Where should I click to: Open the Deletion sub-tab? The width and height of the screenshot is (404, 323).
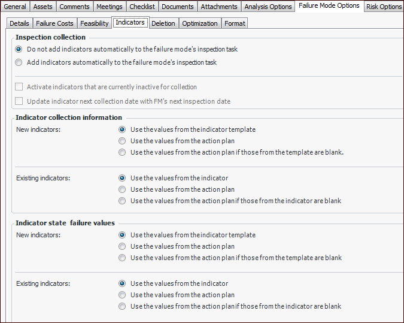(163, 23)
